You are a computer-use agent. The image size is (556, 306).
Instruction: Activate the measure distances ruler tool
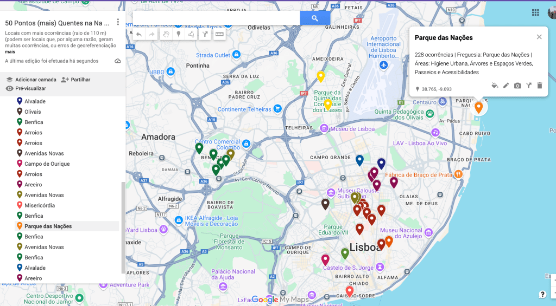click(x=219, y=34)
